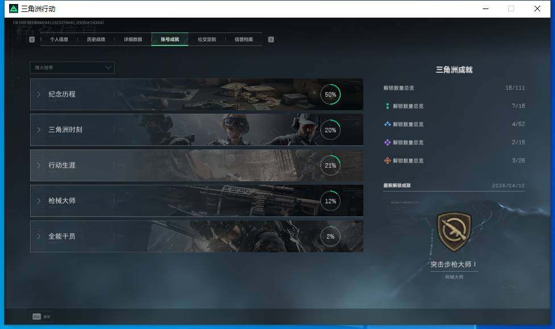This screenshot has width=555, height=329.
Task: Click the unlock count 3/26
Action: click(518, 161)
